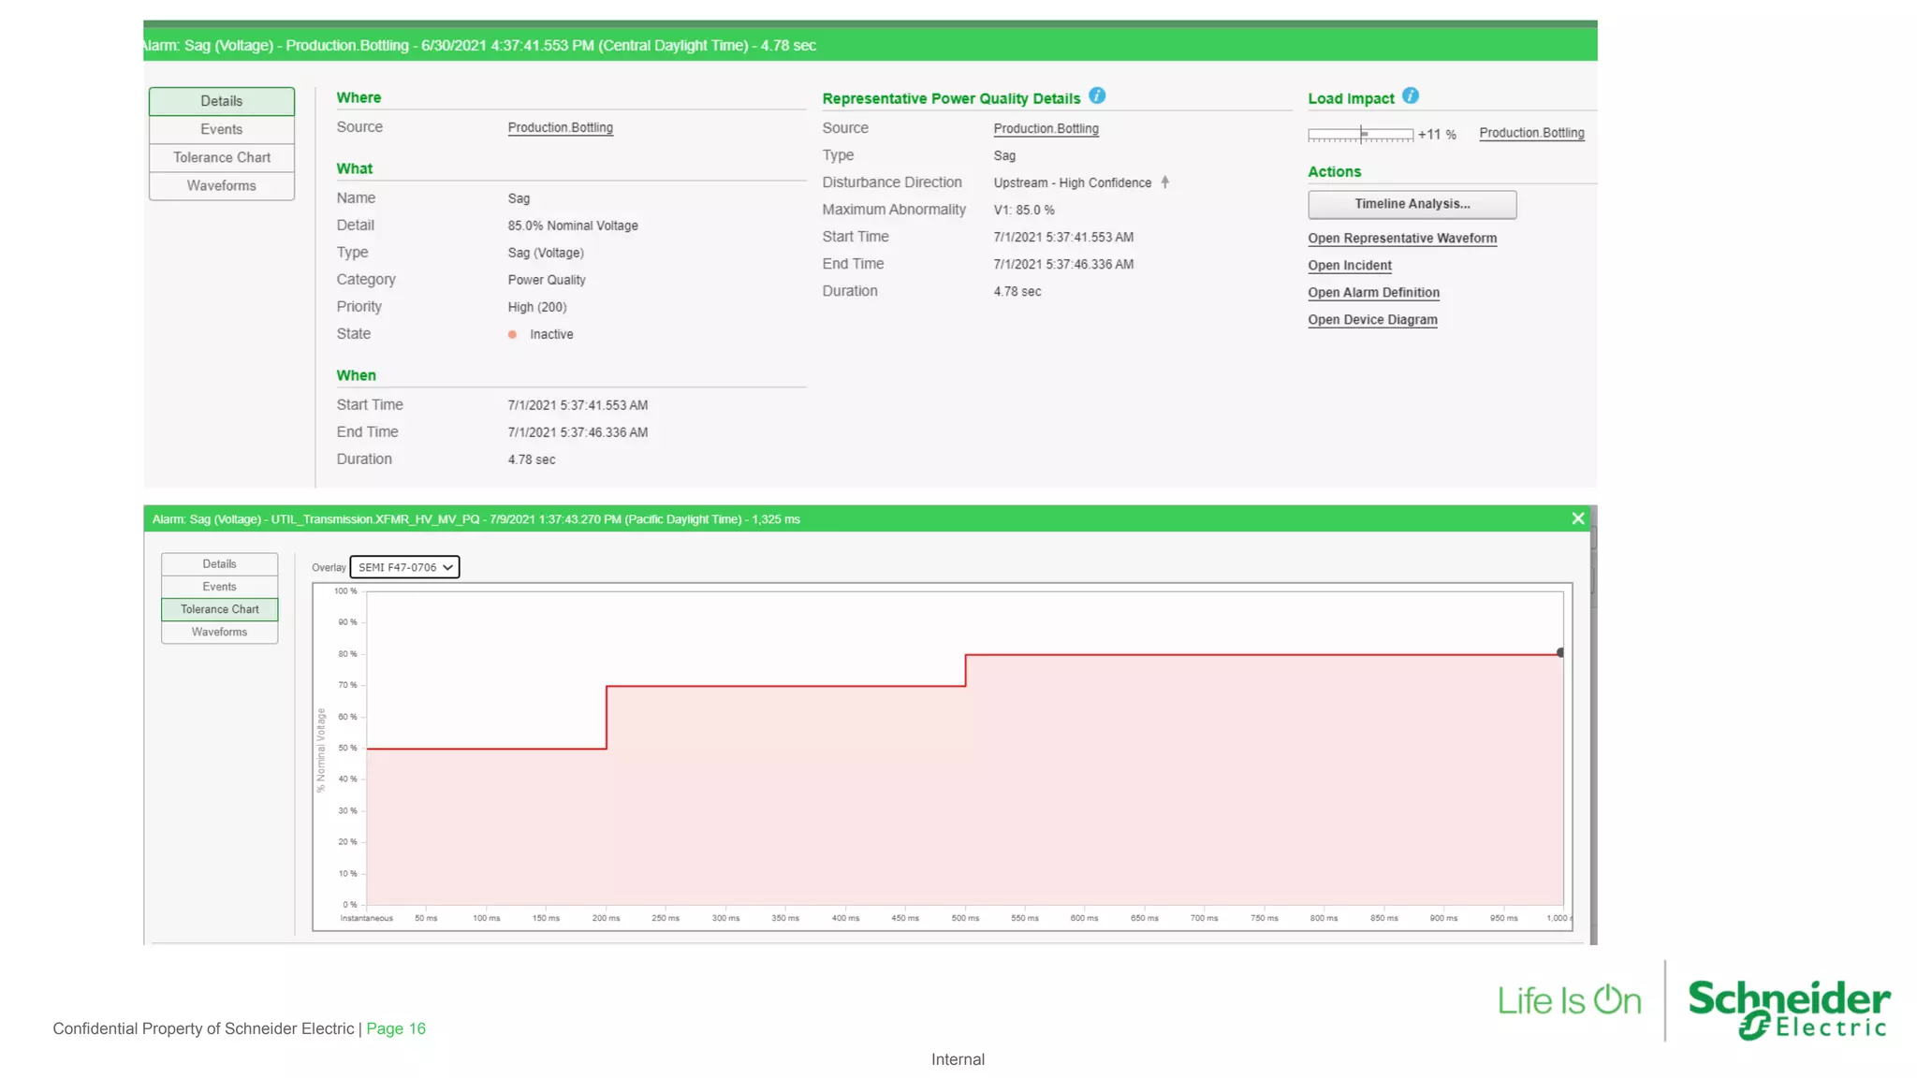Click 'V1: 85.0 %' maximum abnormality value
This screenshot has height=1078, width=1917.
tap(1024, 210)
